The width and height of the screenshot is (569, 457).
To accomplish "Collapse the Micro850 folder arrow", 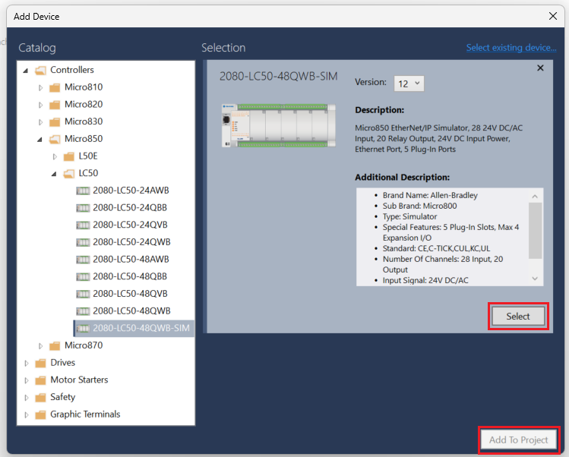I will click(40, 139).
